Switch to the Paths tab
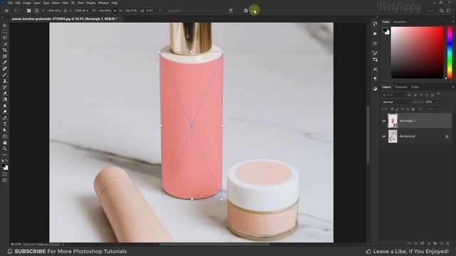The width and height of the screenshot is (456, 256). [x=415, y=87]
